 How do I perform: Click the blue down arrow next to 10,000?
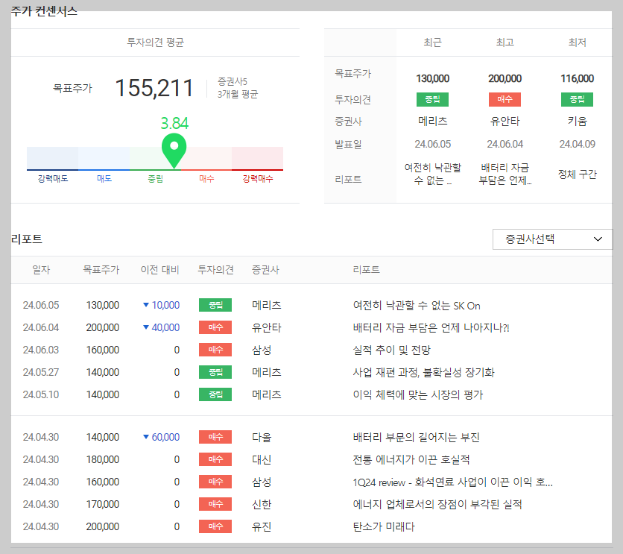pos(146,305)
